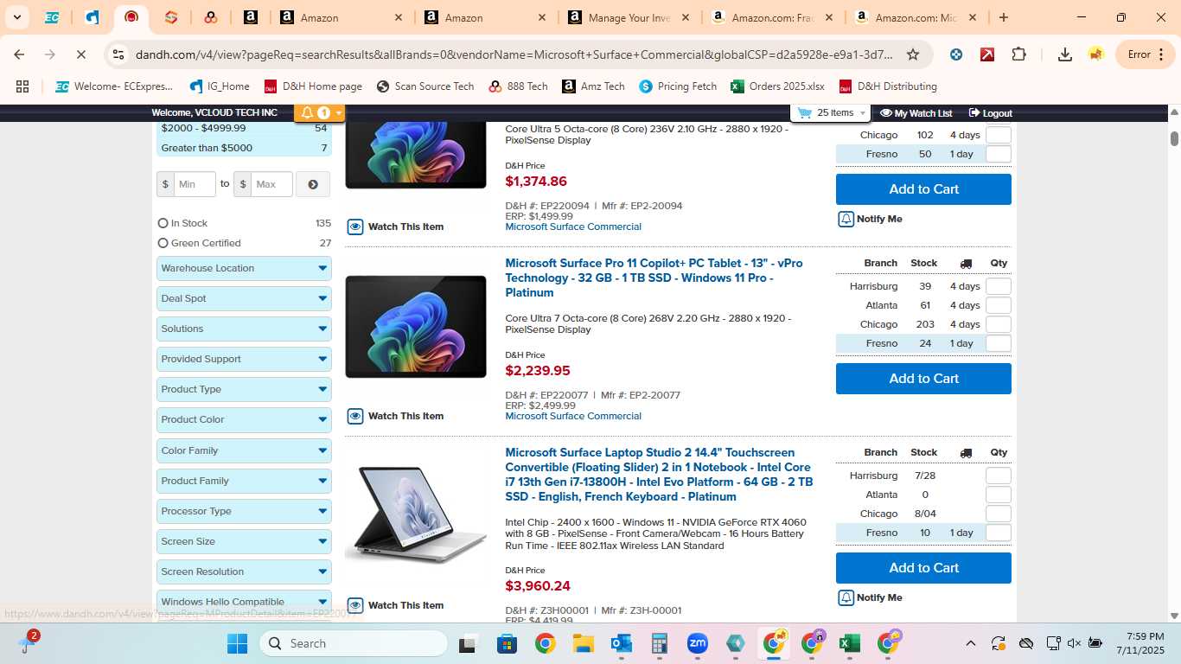Click the Min price input field
The height and width of the screenshot is (664, 1181).
[x=195, y=184]
